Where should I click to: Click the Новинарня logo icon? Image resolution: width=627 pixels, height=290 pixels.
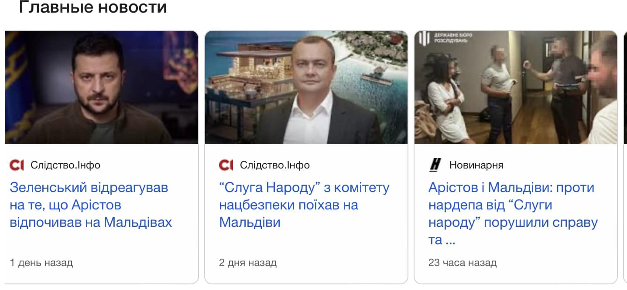point(435,165)
